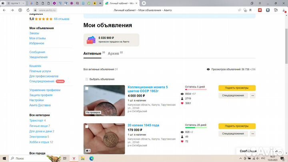Switch to the 'Архив' tab

[113, 53]
